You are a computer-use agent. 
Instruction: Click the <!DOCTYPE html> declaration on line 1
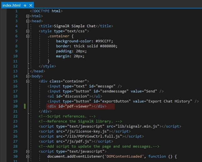click(x=46, y=11)
